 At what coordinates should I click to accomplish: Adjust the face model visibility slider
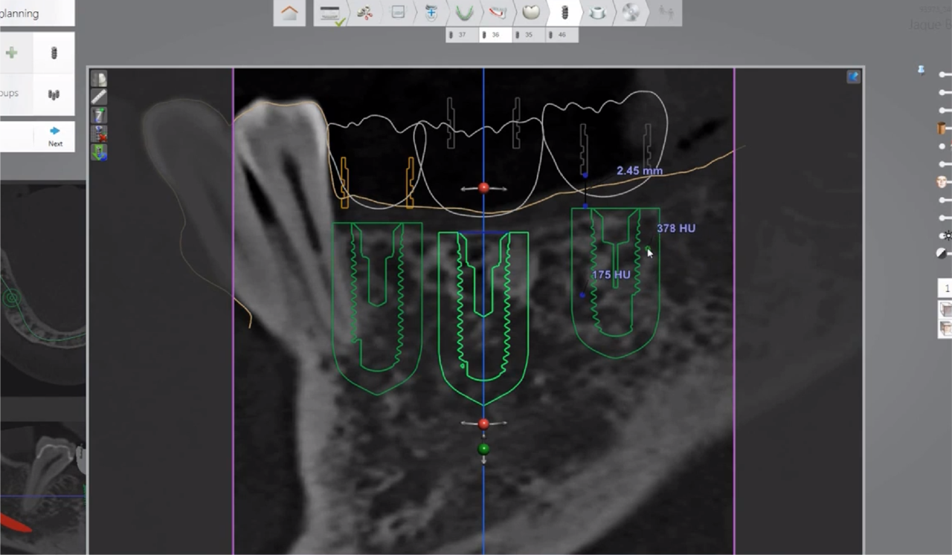[943, 182]
